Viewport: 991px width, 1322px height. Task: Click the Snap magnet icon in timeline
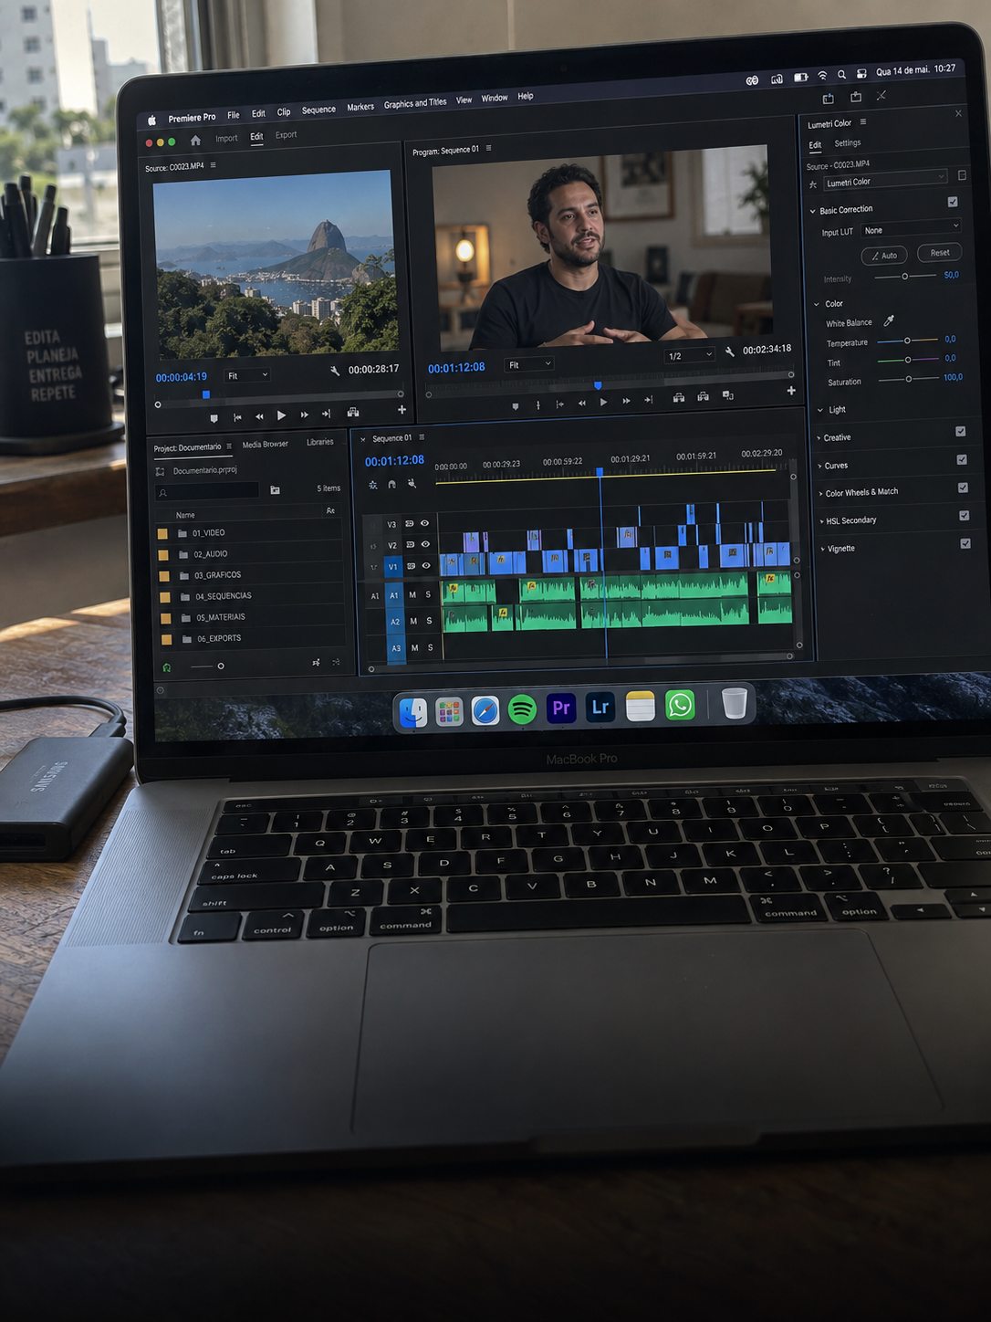[392, 484]
